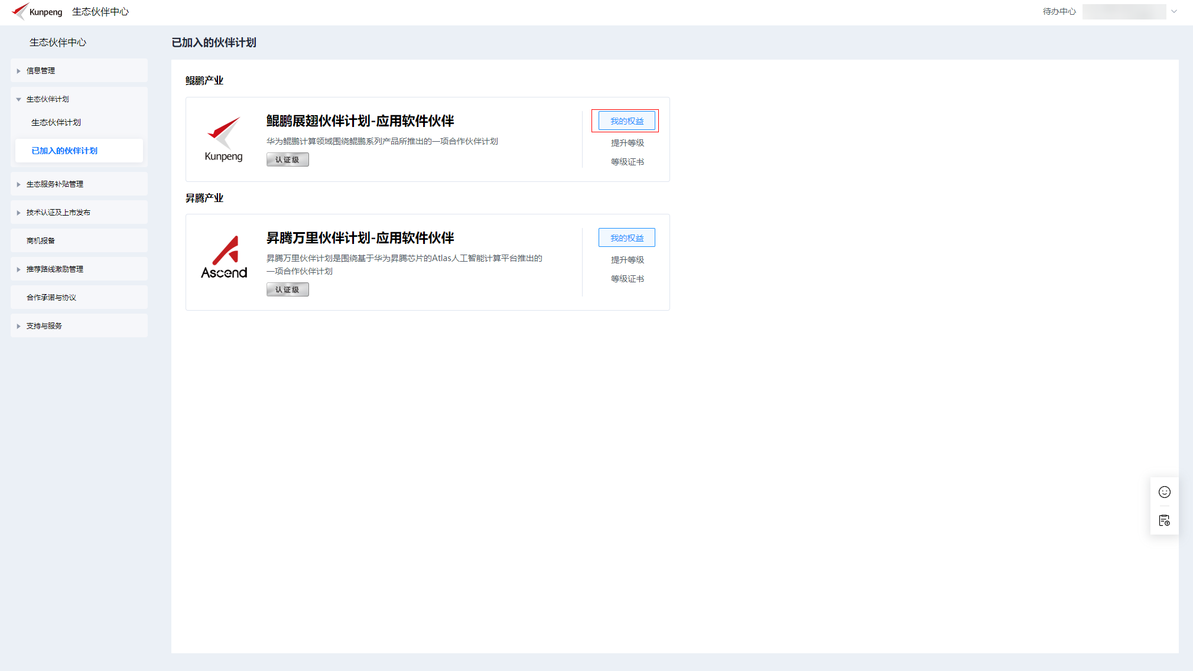Open the 信息管理 sidebar menu

(79, 70)
